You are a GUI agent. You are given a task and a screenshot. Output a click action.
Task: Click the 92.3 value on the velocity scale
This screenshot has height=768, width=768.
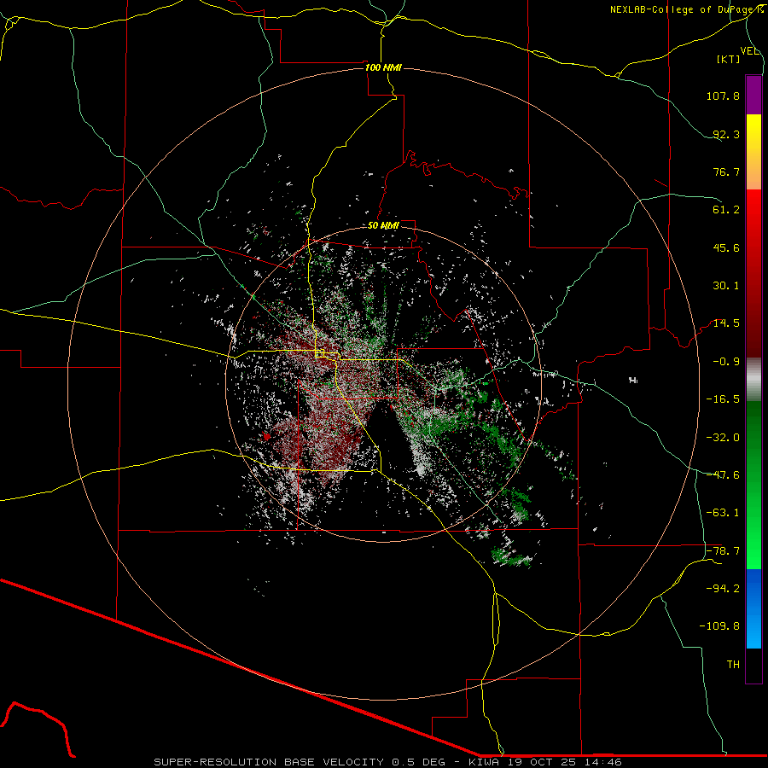pyautogui.click(x=726, y=134)
